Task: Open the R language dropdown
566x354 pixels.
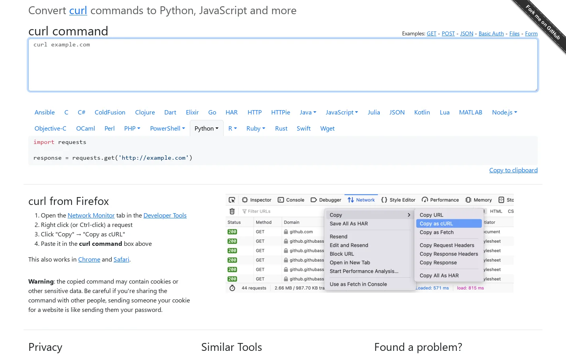Action: [x=232, y=129]
